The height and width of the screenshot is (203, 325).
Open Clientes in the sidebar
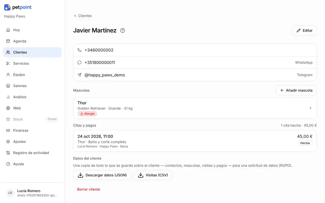click(x=32, y=52)
